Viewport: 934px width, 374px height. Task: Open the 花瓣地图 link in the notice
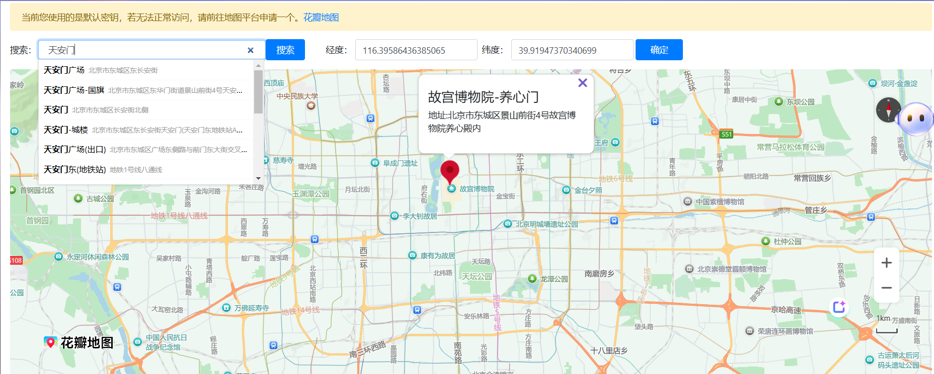321,18
